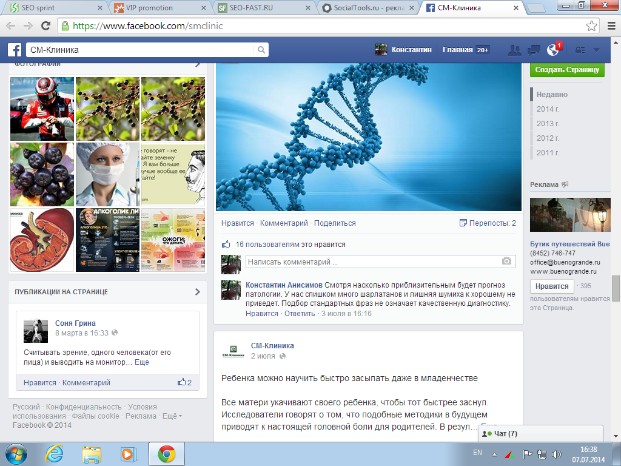Click thumbs-up icon beside 16 likes
621x466 pixels.
pyautogui.click(x=226, y=244)
